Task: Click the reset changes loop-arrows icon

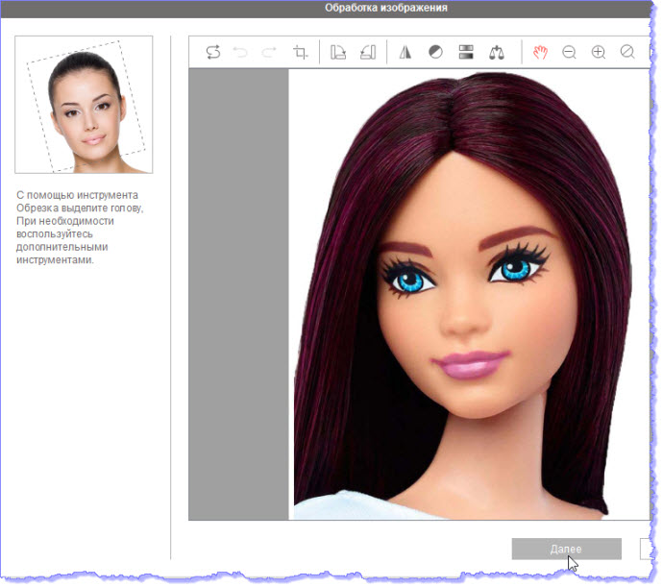Action: [x=213, y=52]
